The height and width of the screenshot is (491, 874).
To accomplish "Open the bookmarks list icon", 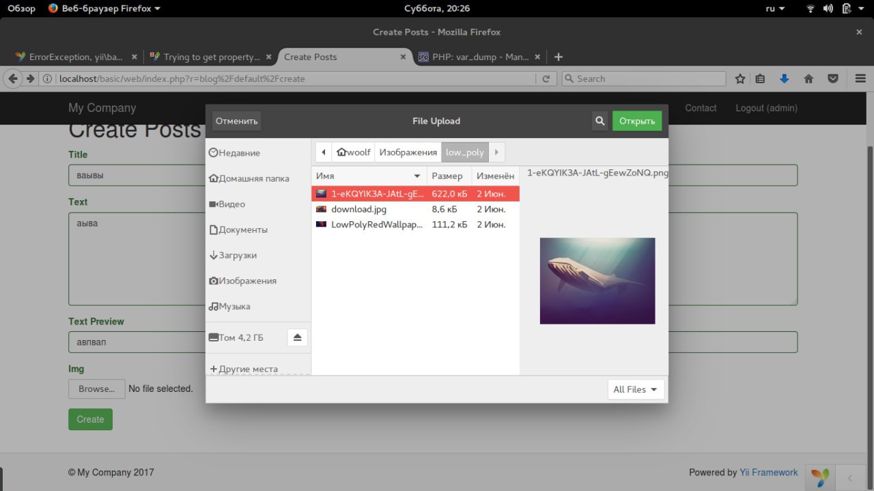I will (760, 79).
